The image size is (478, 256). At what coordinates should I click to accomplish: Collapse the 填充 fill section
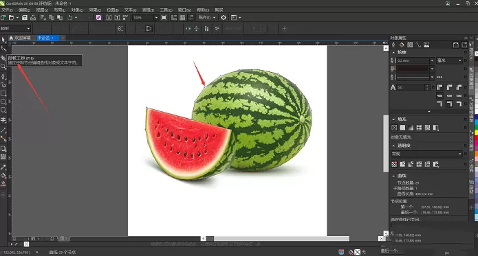click(393, 119)
